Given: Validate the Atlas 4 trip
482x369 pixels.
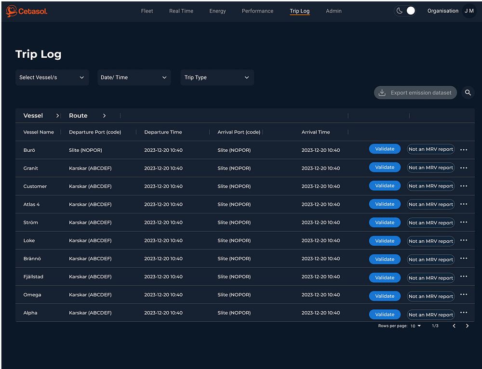Looking at the screenshot, I should (x=385, y=204).
